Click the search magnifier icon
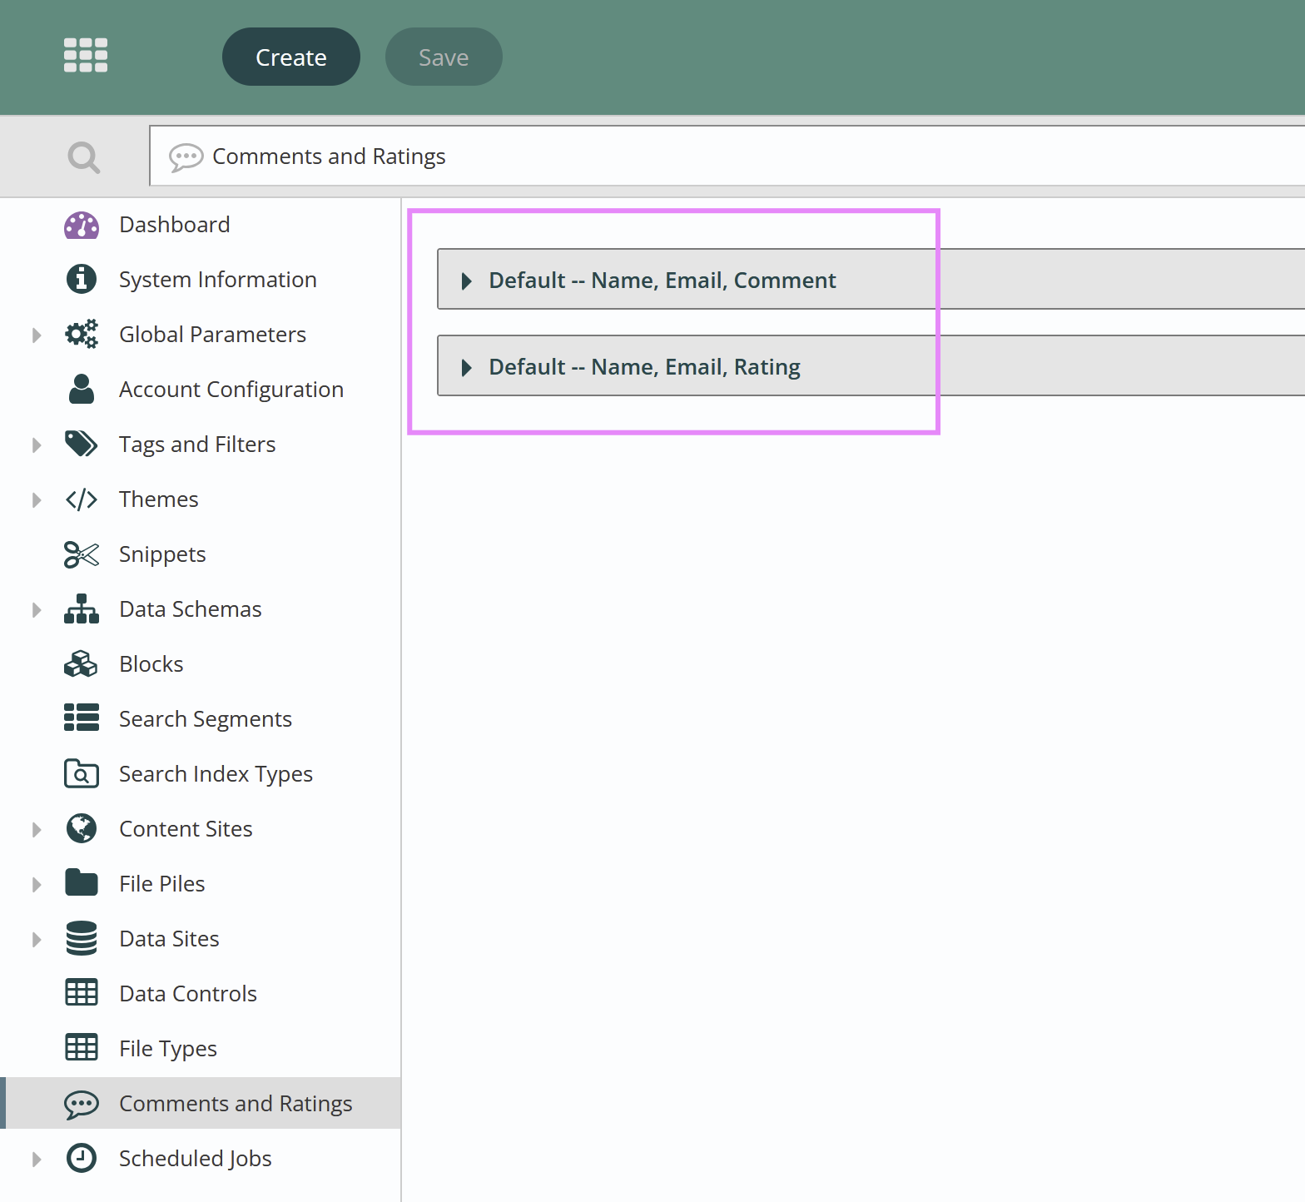1305x1202 pixels. (x=84, y=156)
